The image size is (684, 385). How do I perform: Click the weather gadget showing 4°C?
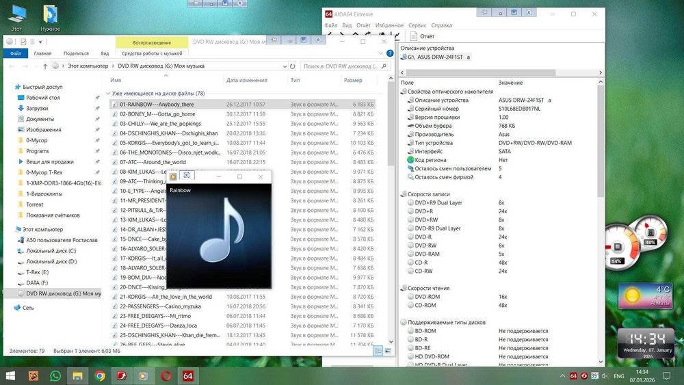[646, 295]
